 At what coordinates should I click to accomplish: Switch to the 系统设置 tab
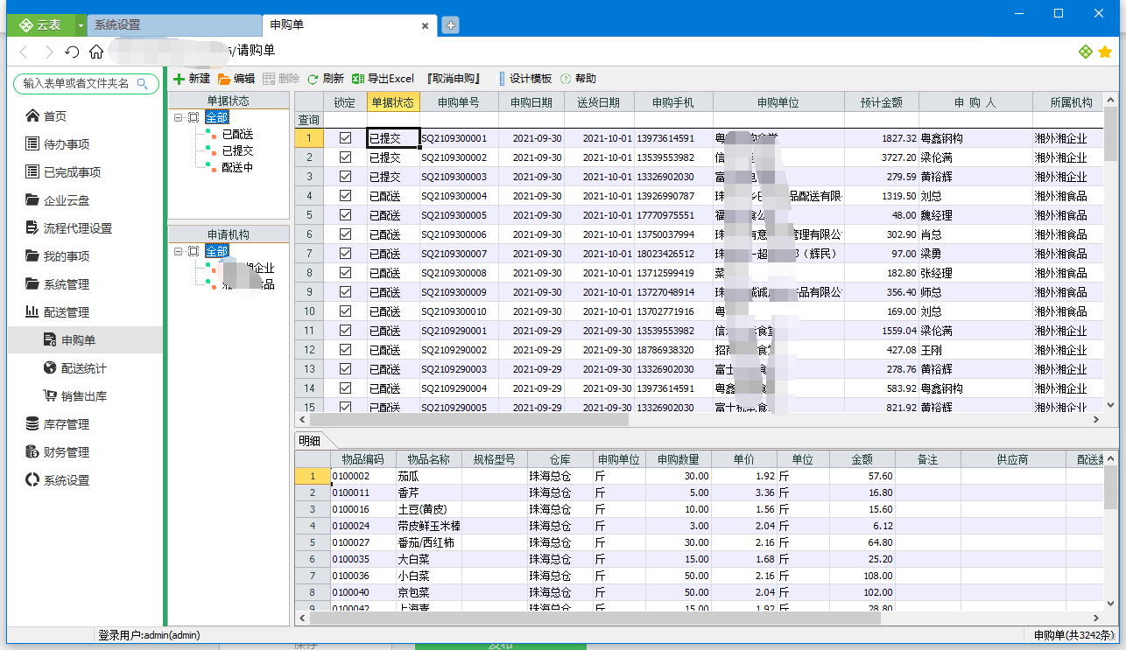coord(174,25)
